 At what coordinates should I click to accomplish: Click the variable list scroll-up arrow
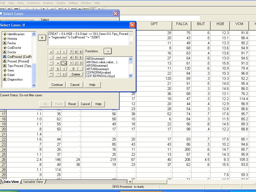(34, 34)
